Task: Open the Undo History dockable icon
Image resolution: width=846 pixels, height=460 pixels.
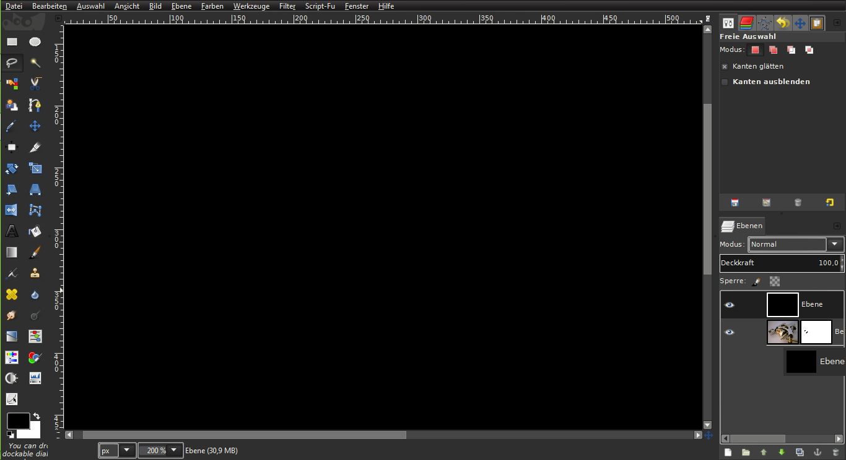Action: pyautogui.click(x=782, y=23)
